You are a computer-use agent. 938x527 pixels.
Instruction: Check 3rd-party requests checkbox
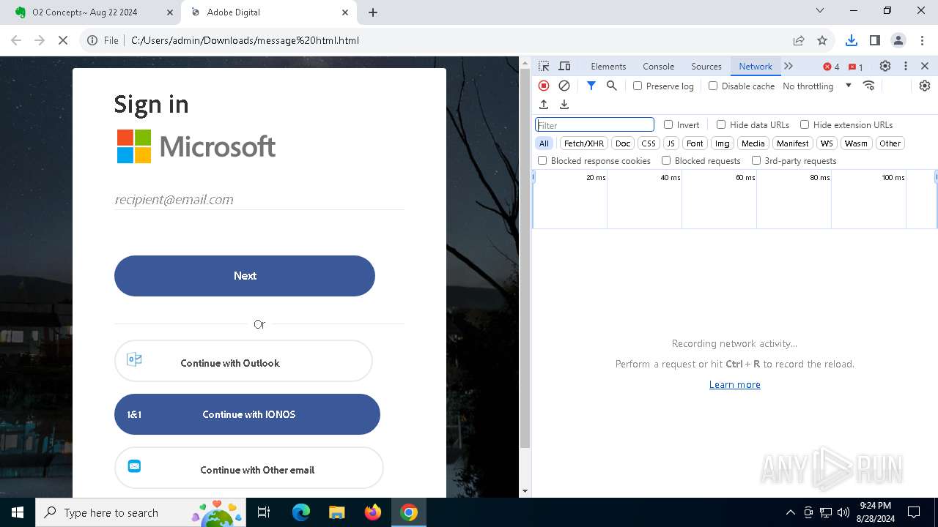(756, 160)
